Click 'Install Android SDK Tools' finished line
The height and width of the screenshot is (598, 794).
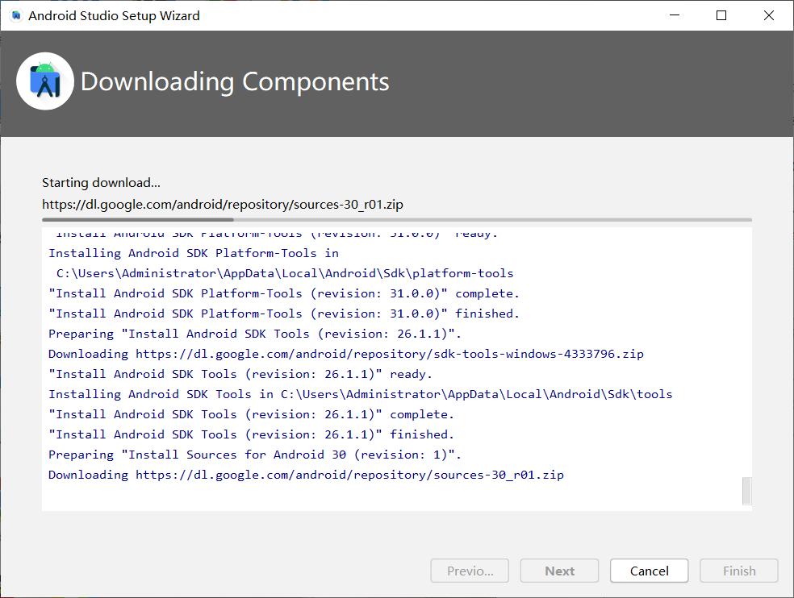[x=251, y=434]
